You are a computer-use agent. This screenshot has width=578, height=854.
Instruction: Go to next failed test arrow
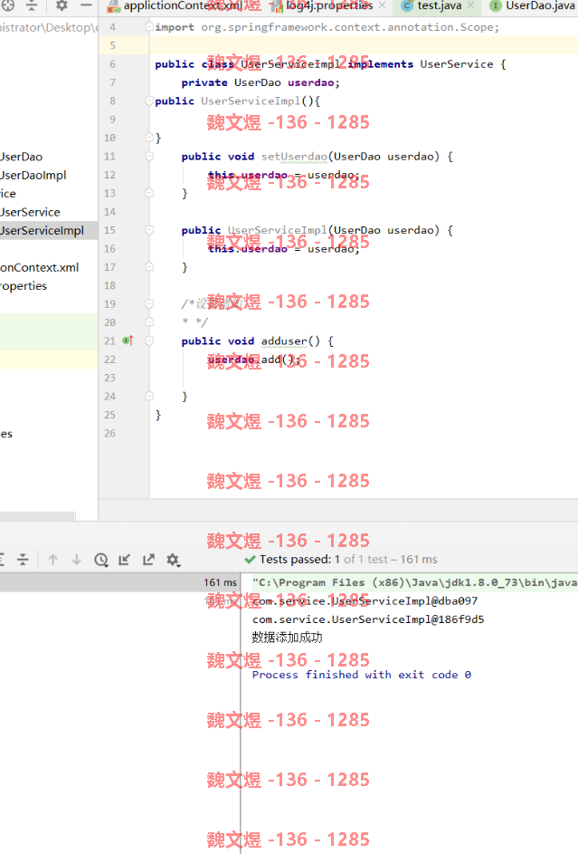pos(77,560)
